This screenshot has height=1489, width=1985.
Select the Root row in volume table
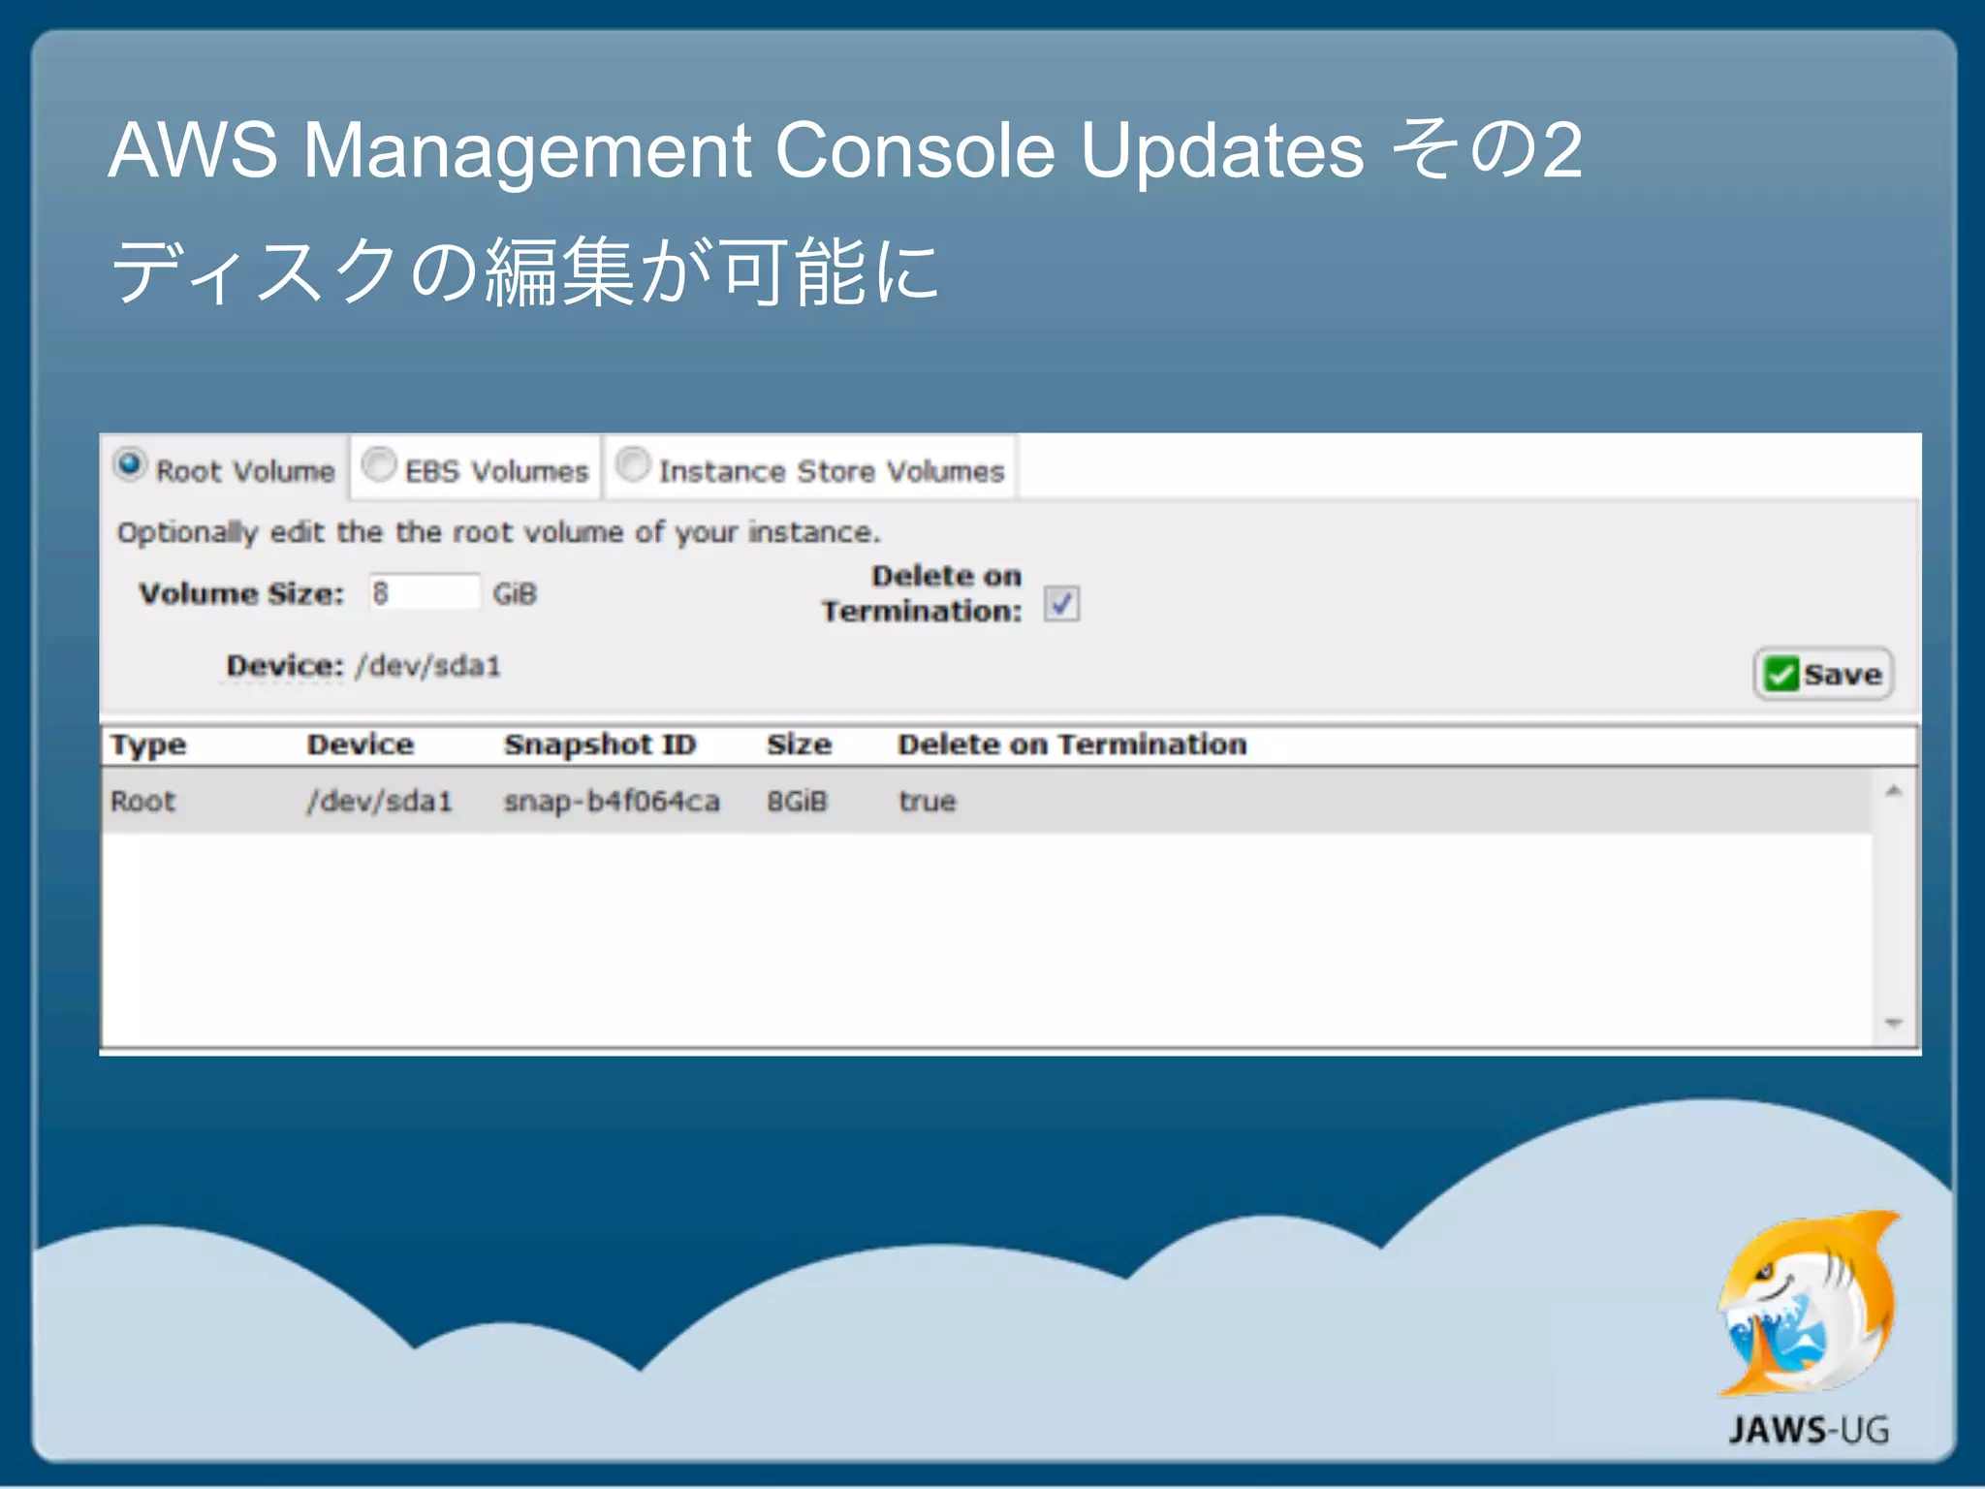click(x=987, y=802)
